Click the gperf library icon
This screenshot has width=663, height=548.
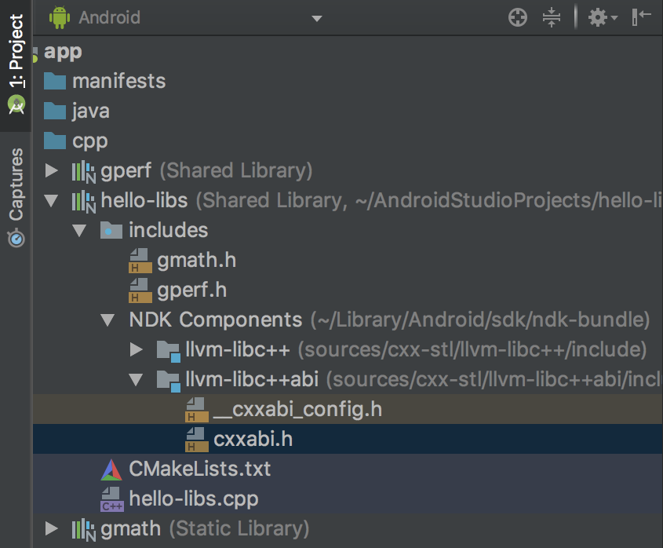[84, 171]
